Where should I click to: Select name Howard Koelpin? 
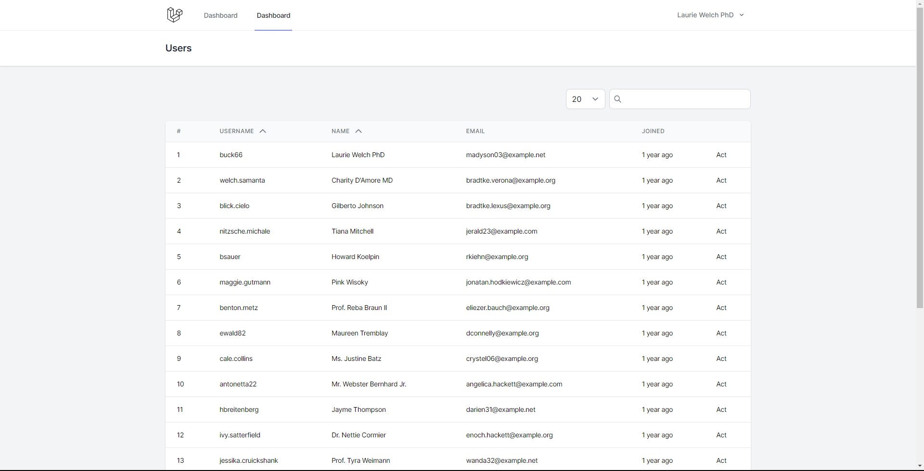pos(355,257)
